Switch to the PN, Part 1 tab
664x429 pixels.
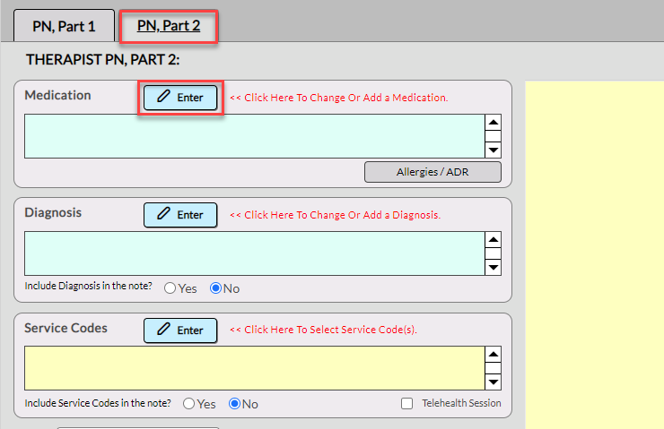[64, 26]
